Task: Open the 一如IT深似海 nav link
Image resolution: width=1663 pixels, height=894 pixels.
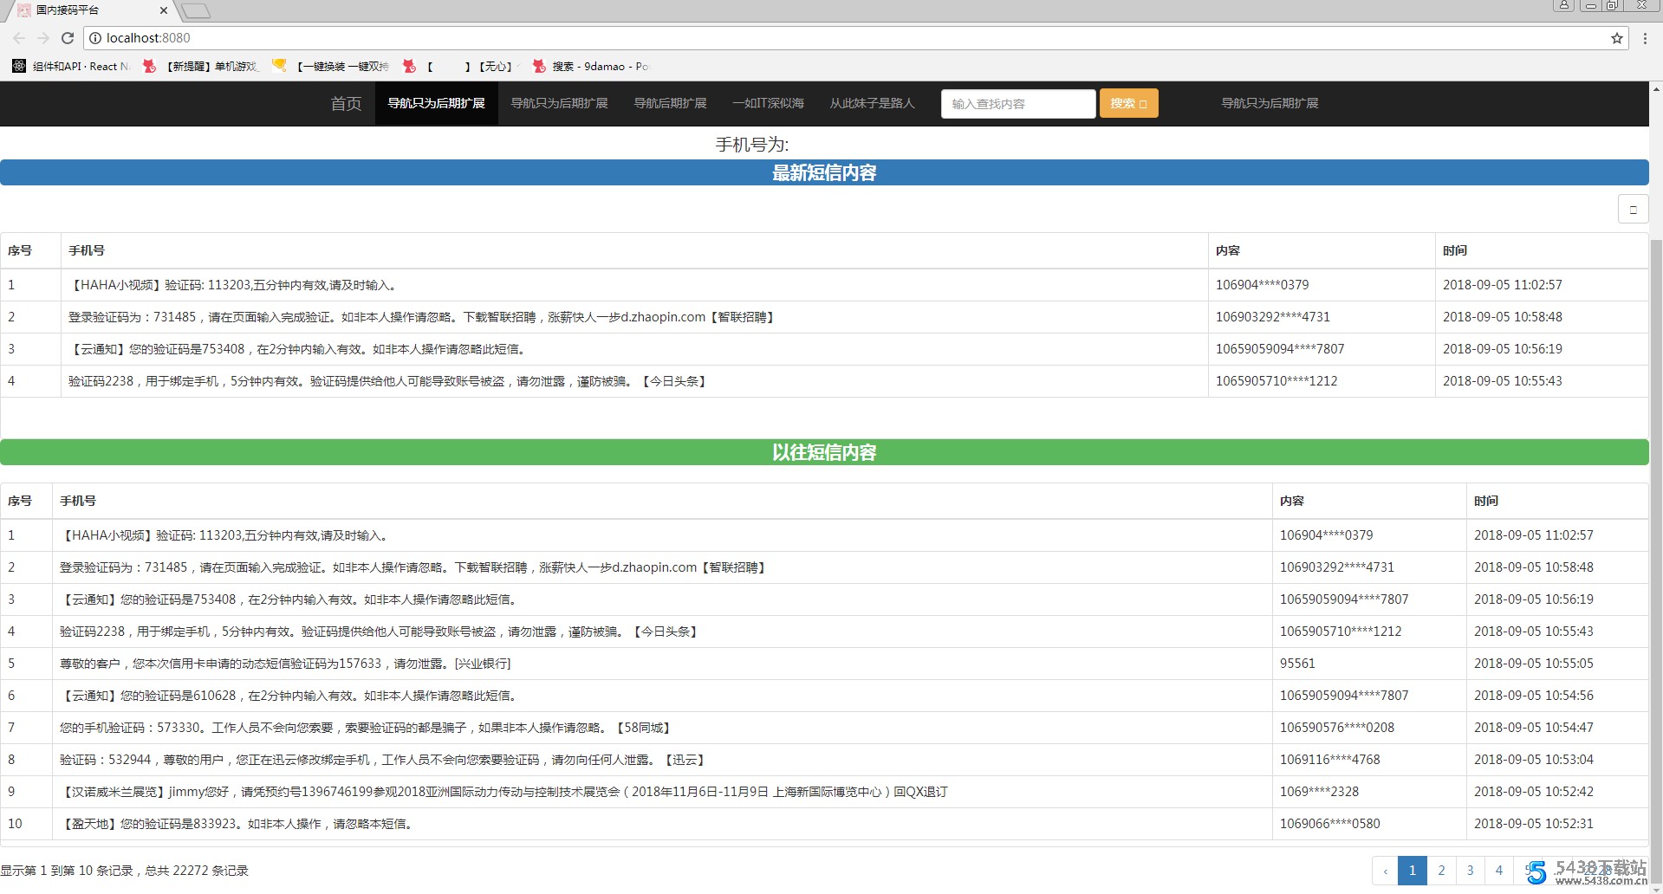Action: pos(768,104)
